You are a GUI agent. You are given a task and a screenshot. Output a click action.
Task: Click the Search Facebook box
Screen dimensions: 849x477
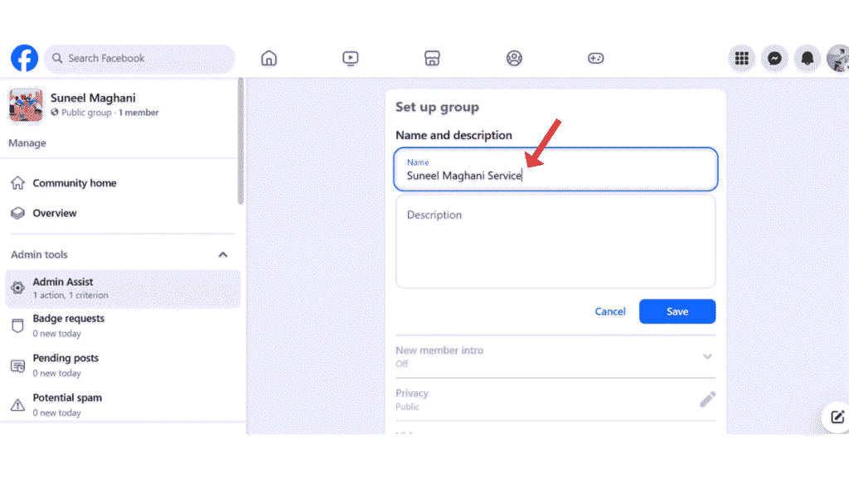(139, 58)
